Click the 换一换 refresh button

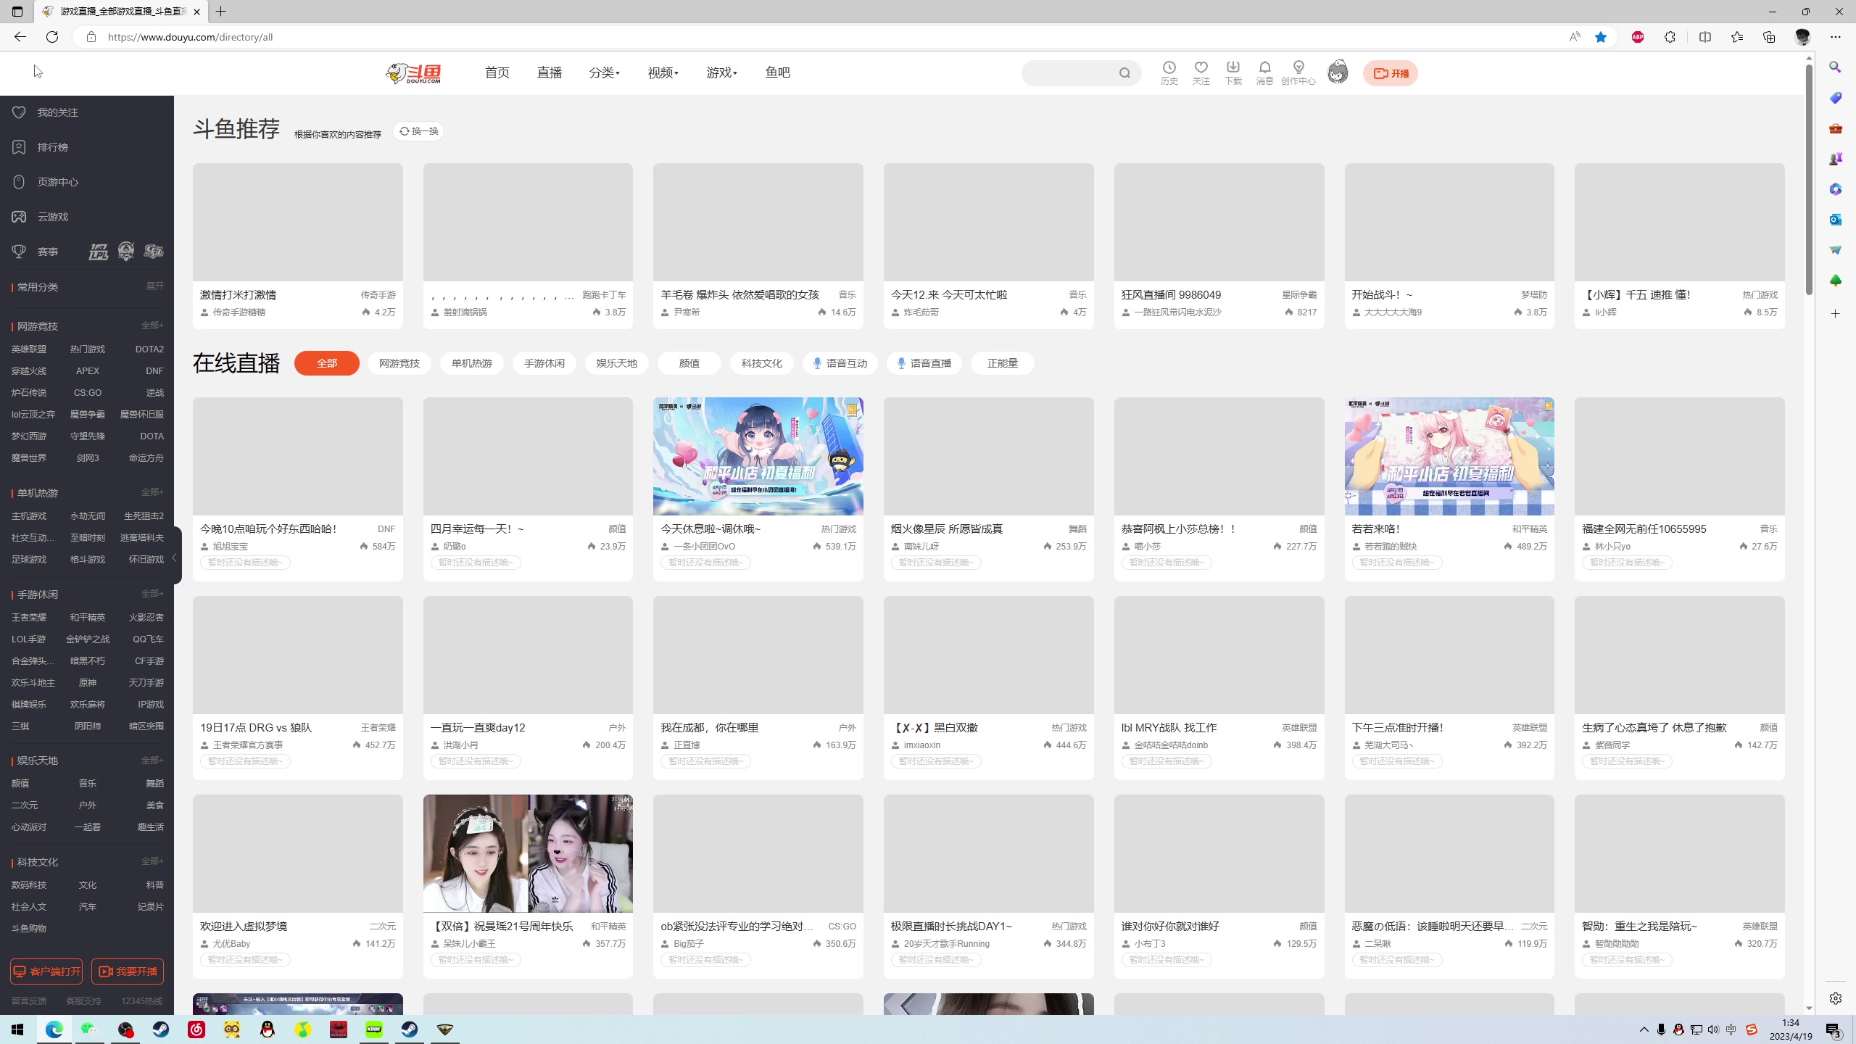click(x=418, y=131)
